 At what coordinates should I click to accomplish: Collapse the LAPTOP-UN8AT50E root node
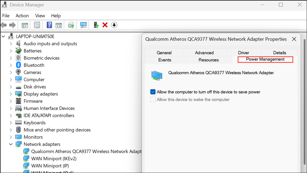pyautogui.click(x=3, y=36)
